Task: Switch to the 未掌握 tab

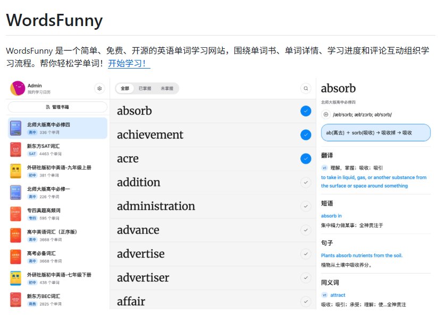Action: (167, 89)
